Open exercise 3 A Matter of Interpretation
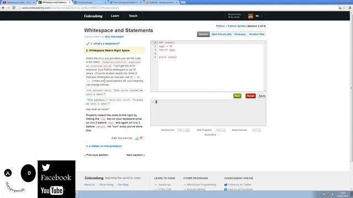Image resolution: width=353 pixels, height=198 pixels. pos(104,146)
